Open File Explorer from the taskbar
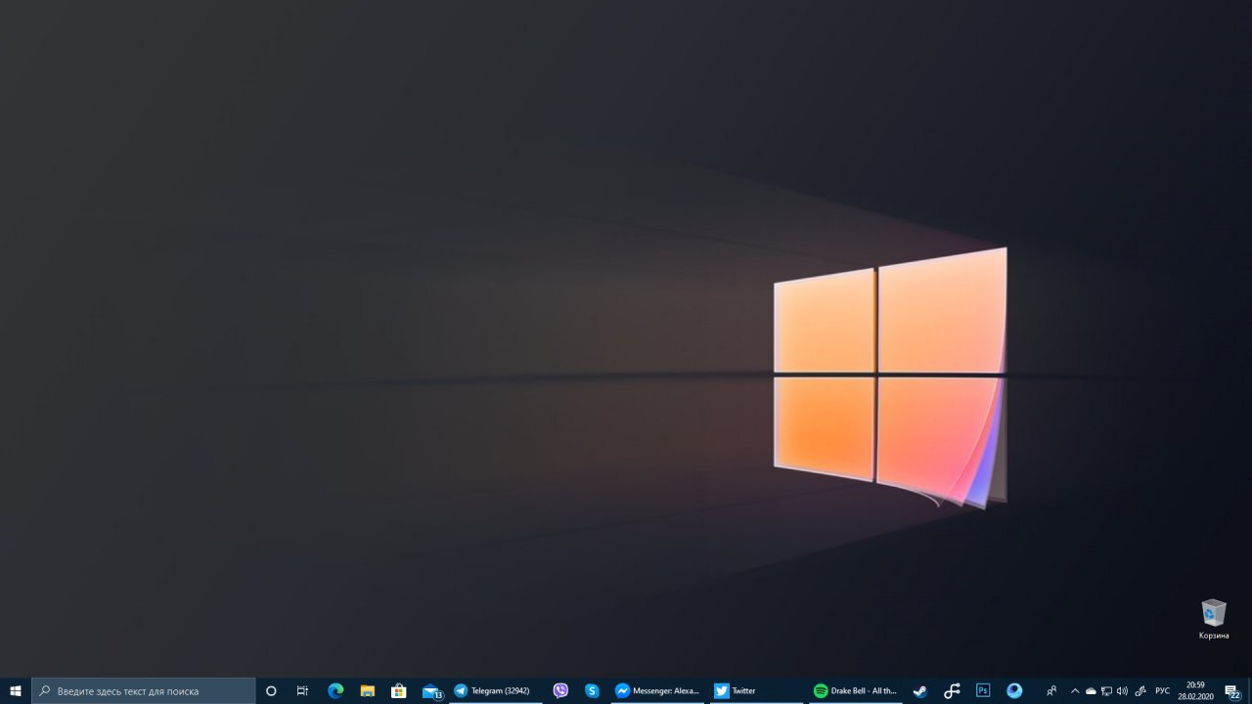This screenshot has width=1252, height=704. (368, 690)
